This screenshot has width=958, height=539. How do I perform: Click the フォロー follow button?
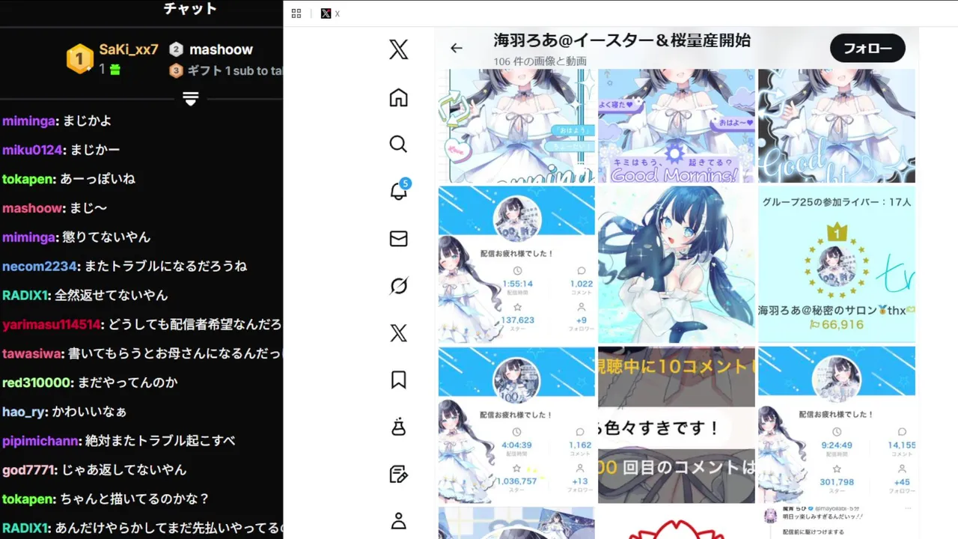pos(867,49)
